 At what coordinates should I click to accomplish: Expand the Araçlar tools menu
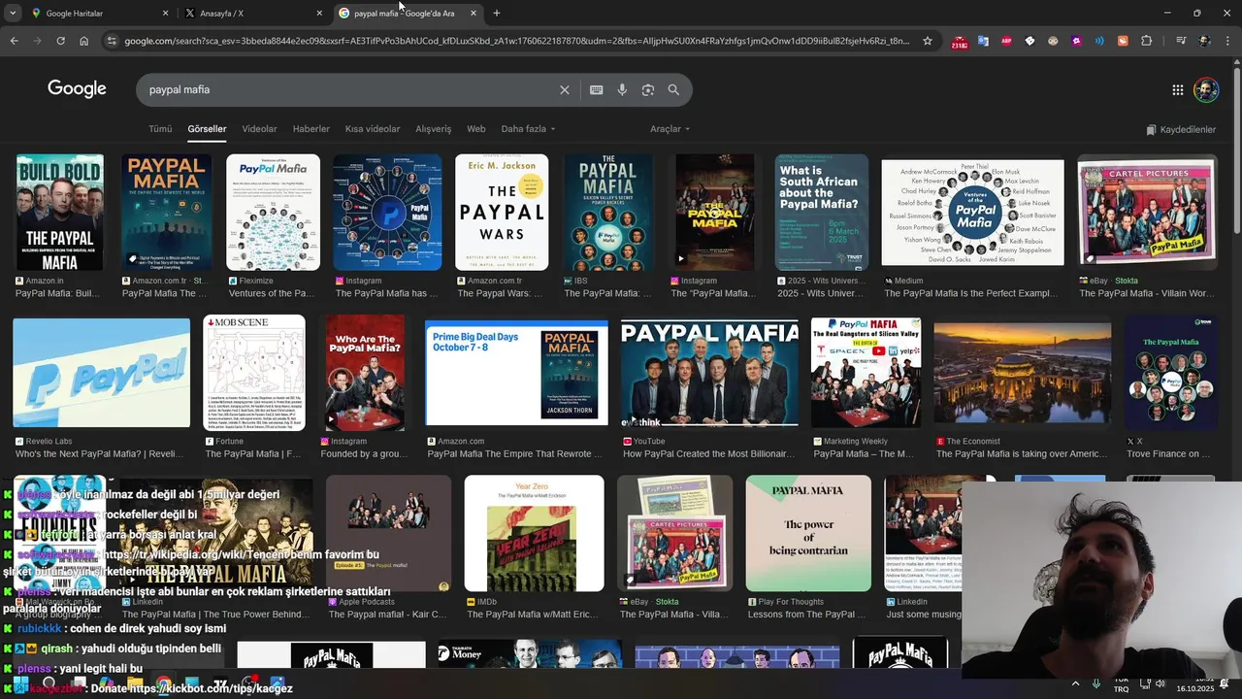[x=670, y=129]
